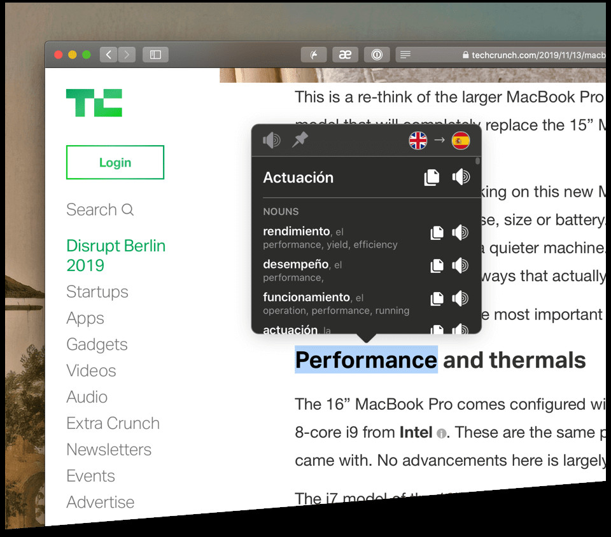611x537 pixels.
Task: Click the rocket extension icon in toolbar
Action: [x=314, y=55]
